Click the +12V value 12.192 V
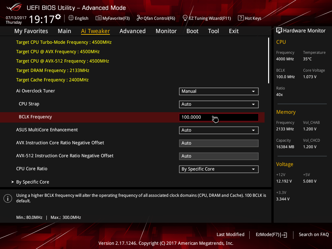 tap(284, 181)
